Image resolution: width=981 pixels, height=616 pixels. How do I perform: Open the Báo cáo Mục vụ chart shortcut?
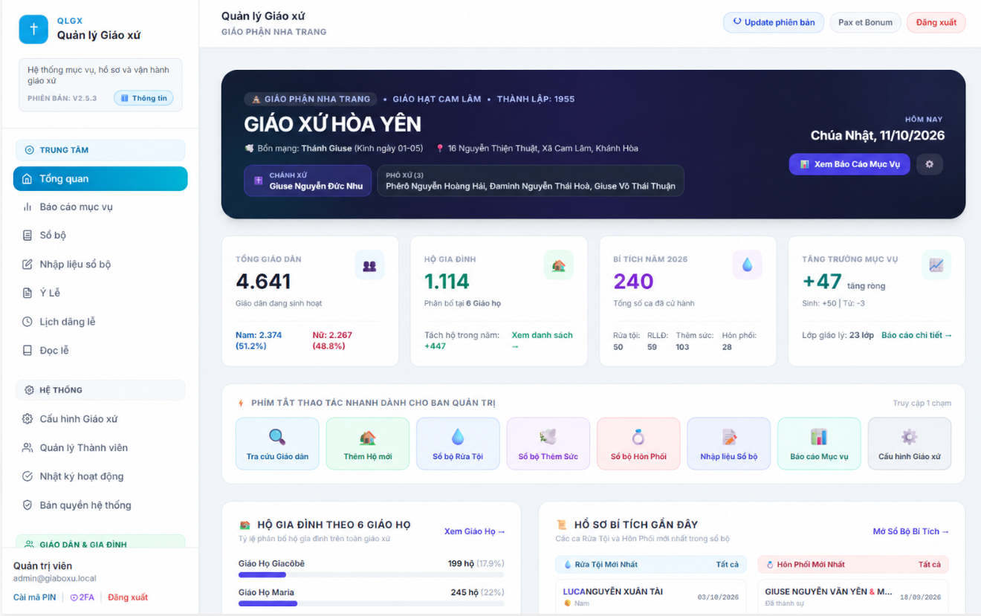(819, 444)
